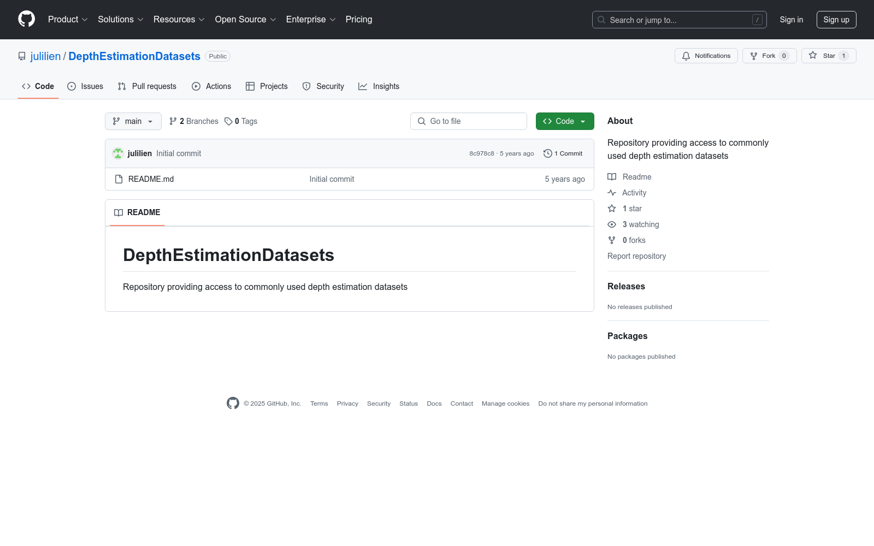Open DepthEstimationDatasets repository link
The height and width of the screenshot is (546, 874).
point(134,56)
